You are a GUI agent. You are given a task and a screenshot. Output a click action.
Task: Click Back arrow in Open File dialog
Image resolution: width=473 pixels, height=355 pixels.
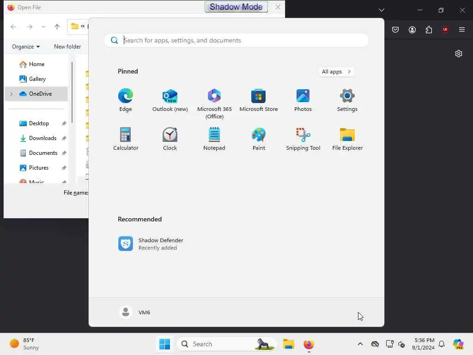tap(13, 26)
